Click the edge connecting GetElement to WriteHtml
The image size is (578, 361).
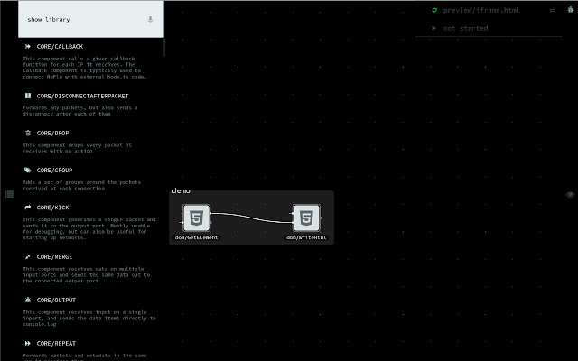pos(251,218)
